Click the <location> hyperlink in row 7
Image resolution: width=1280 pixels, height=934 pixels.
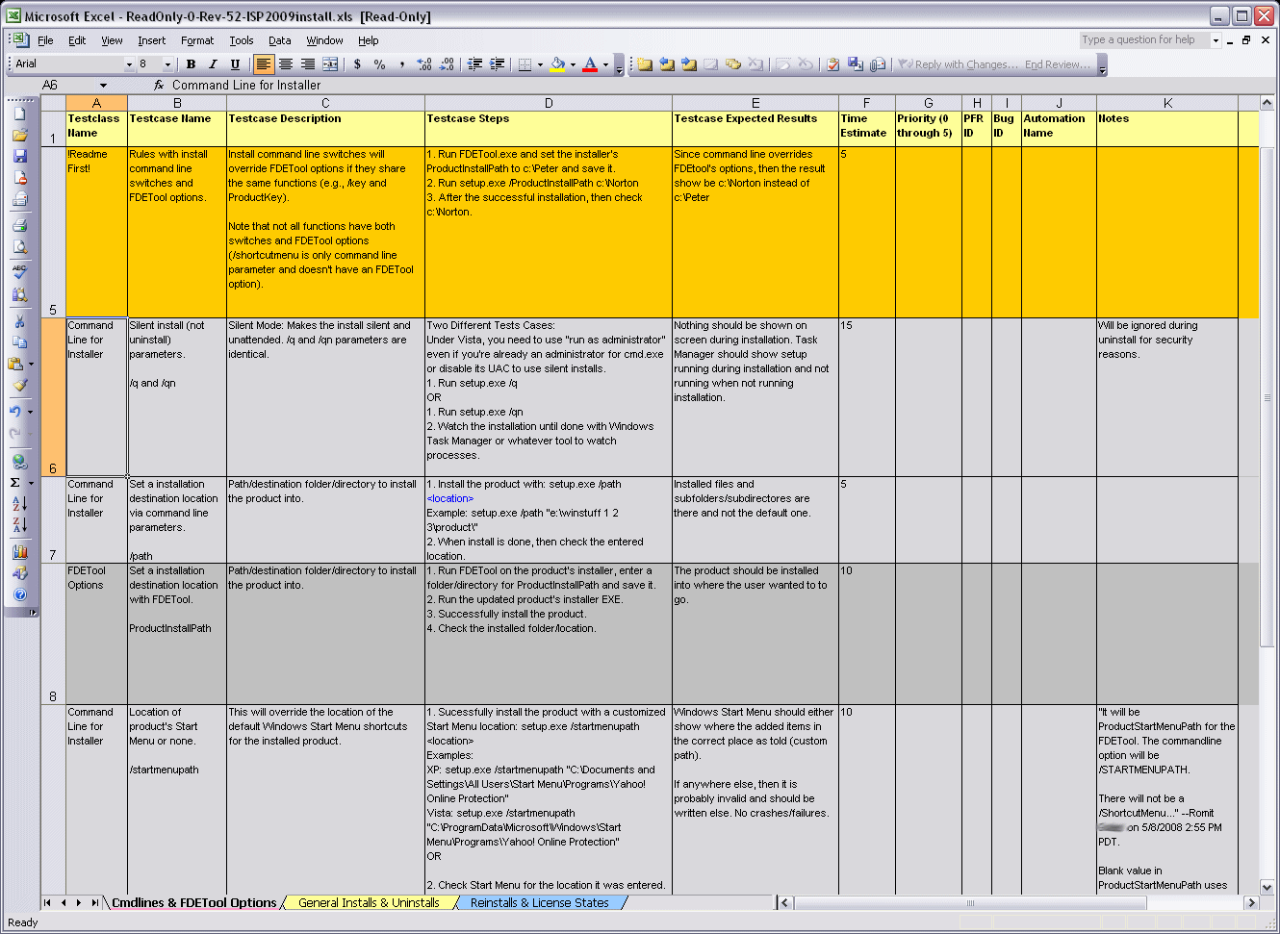[449, 499]
